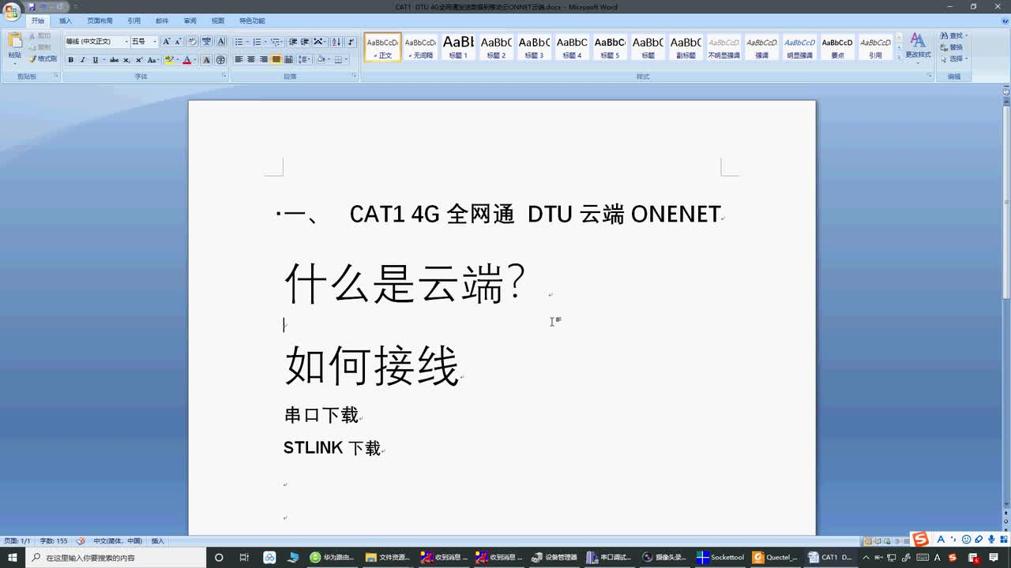Click the vertical scrollbar of the document
This screenshot has height=568, width=1011.
pyautogui.click(x=1006, y=202)
